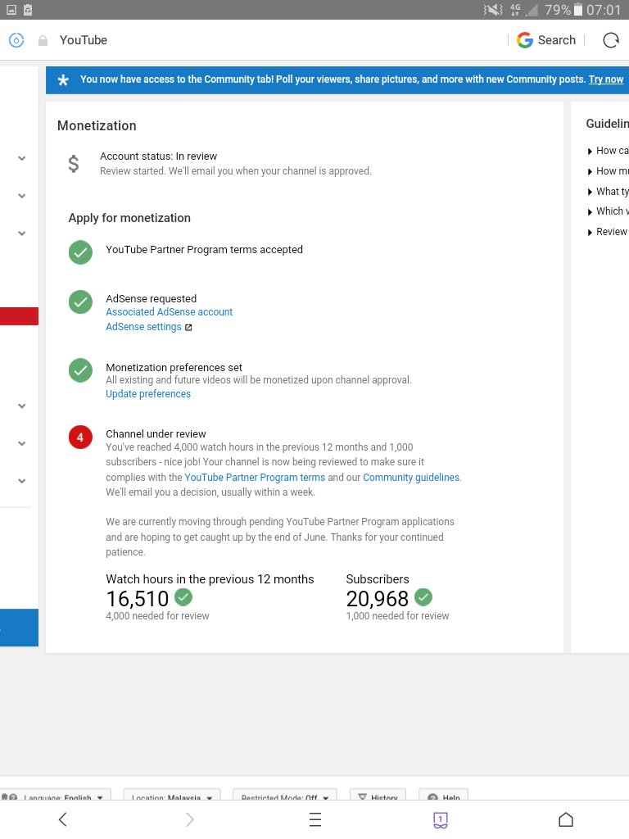Click 'Channel under review' text
The height and width of the screenshot is (839, 629).
156,434
